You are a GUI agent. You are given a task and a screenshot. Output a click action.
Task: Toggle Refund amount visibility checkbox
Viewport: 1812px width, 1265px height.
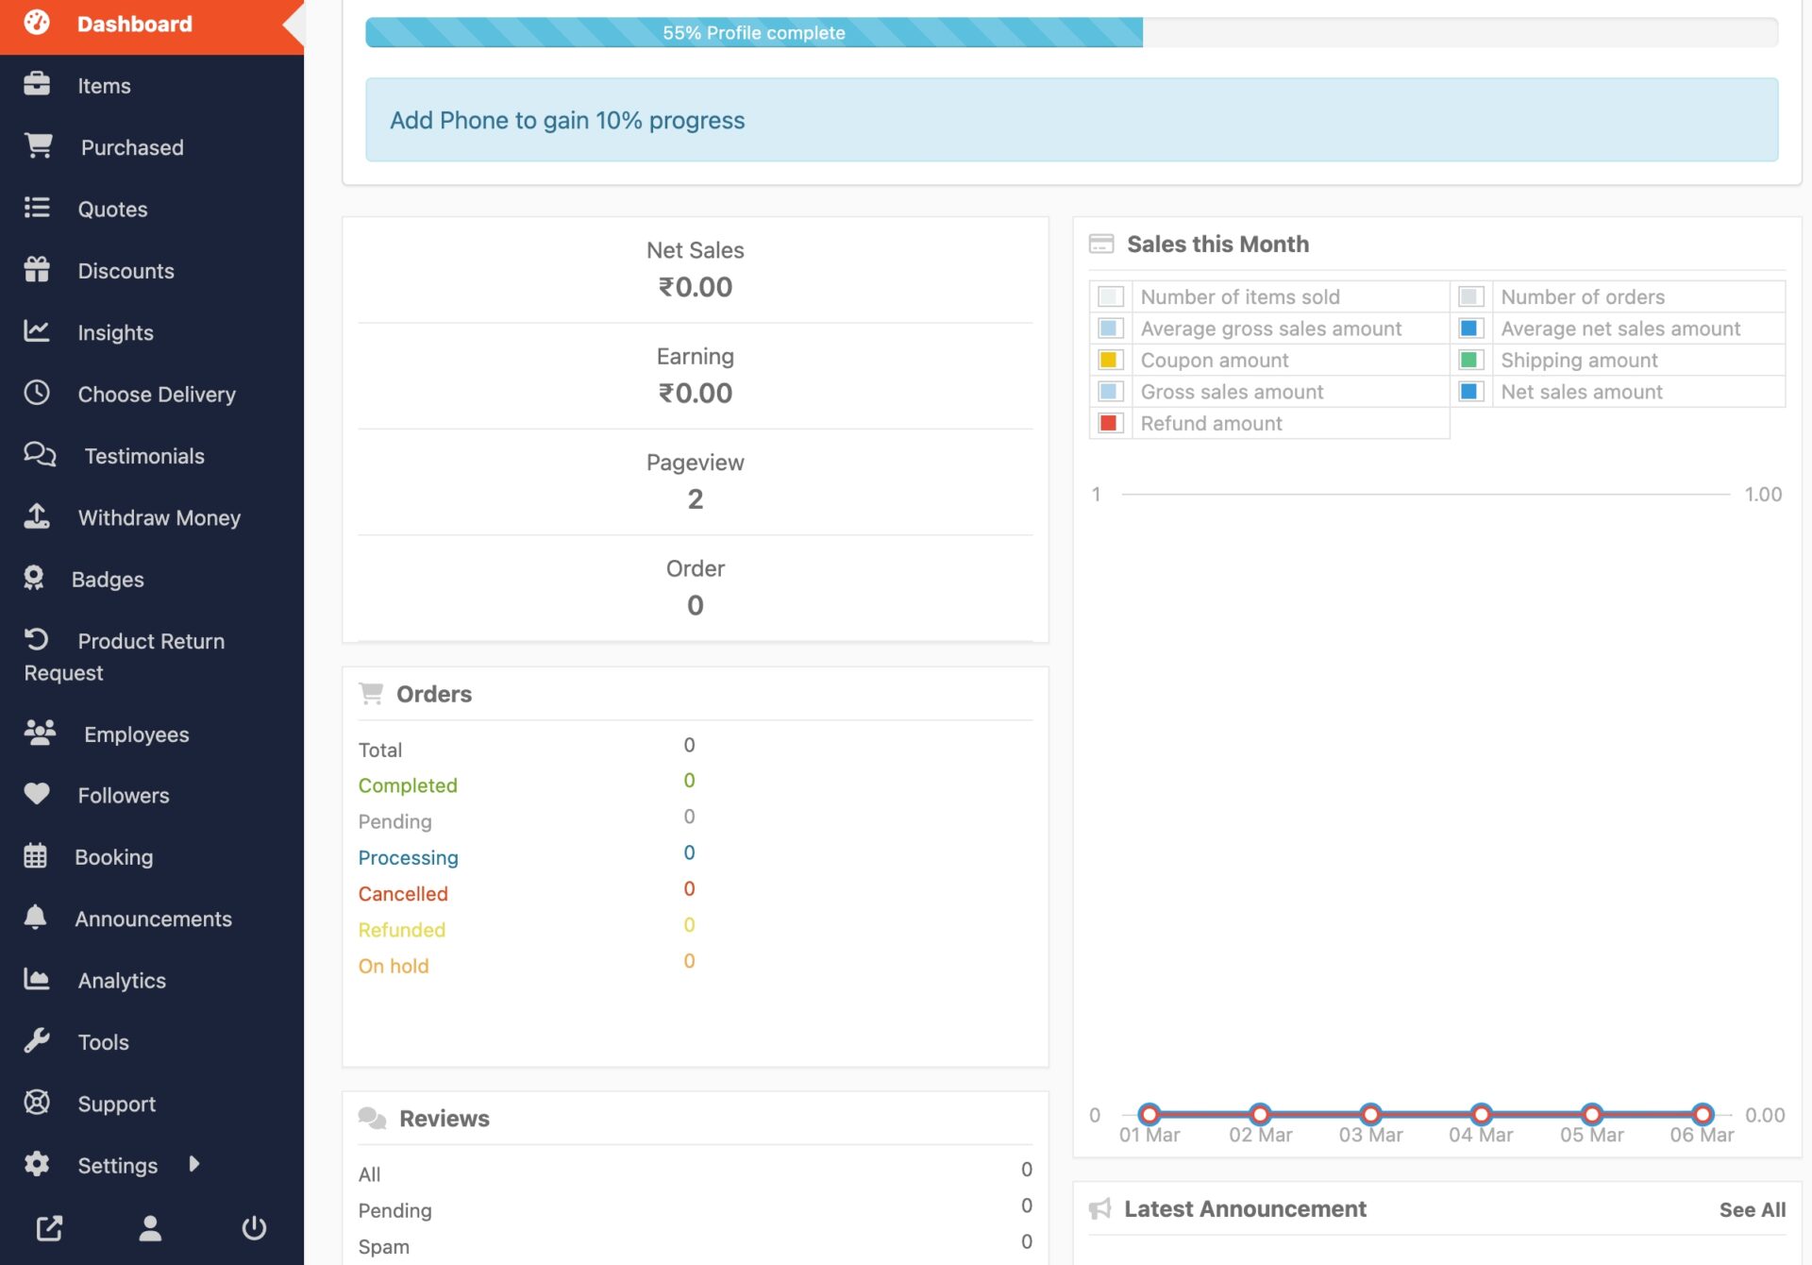click(x=1111, y=423)
